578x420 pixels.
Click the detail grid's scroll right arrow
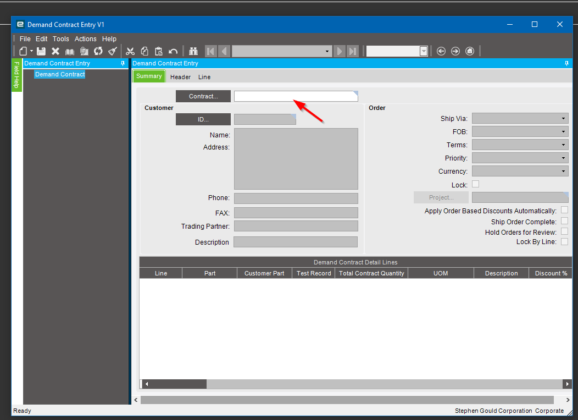[568, 384]
